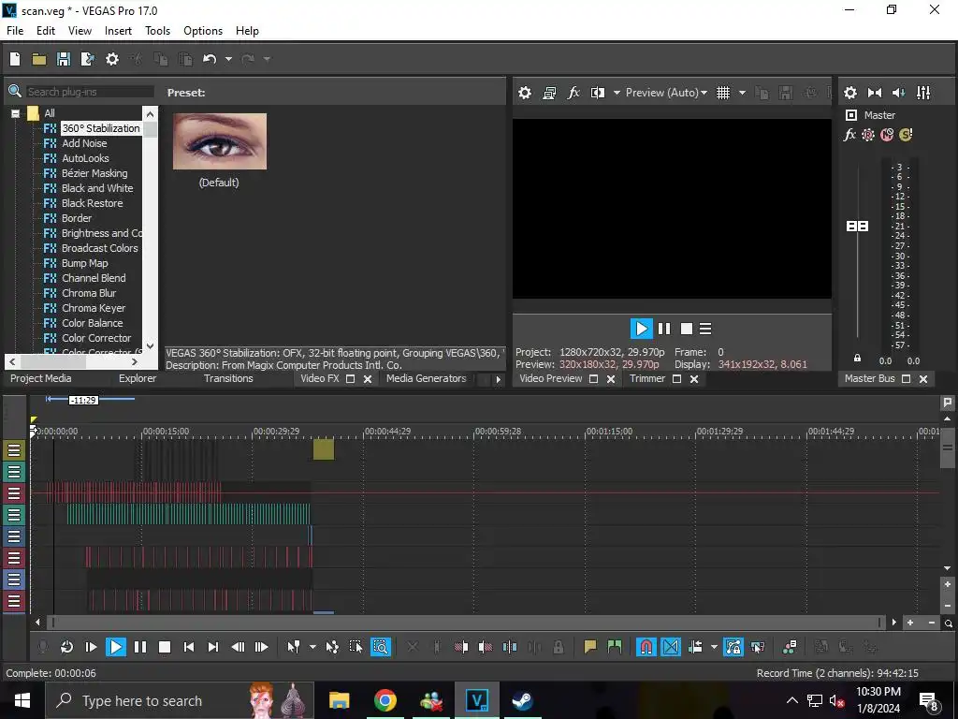Select the (Default) preset thumbnail

[x=220, y=141]
